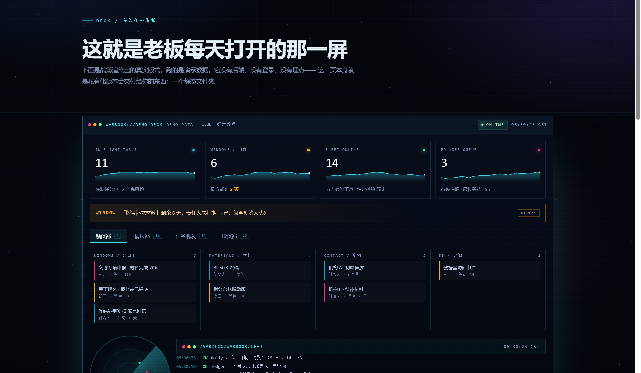Click the 最近截止 3 天 text
The width and height of the screenshot is (641, 373).
224,189
